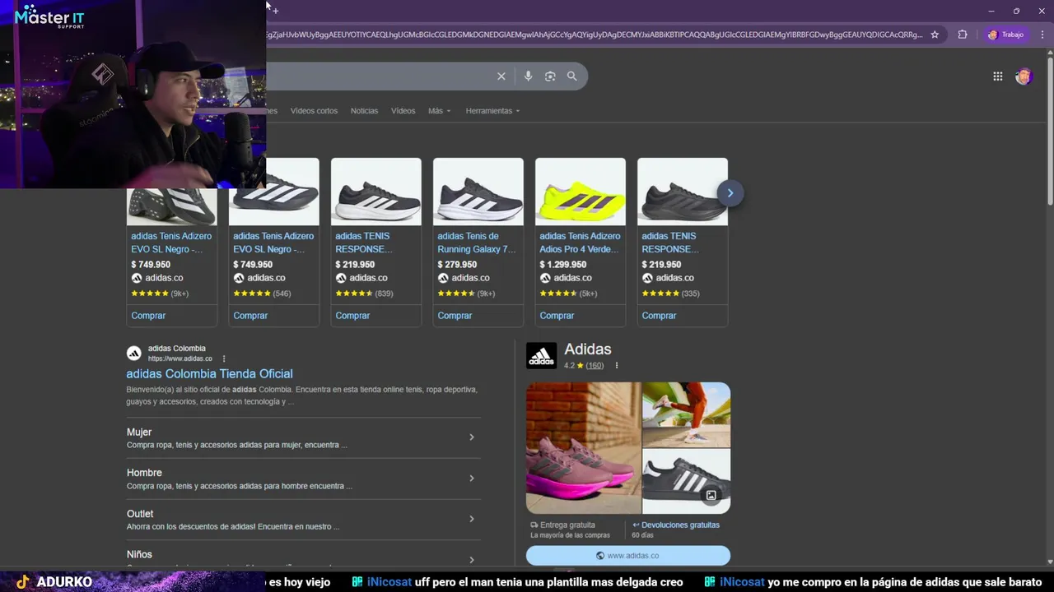Image resolution: width=1054 pixels, height=592 pixels.
Task: Open the yellow Adizero shoe thumbnail
Action: tap(581, 192)
